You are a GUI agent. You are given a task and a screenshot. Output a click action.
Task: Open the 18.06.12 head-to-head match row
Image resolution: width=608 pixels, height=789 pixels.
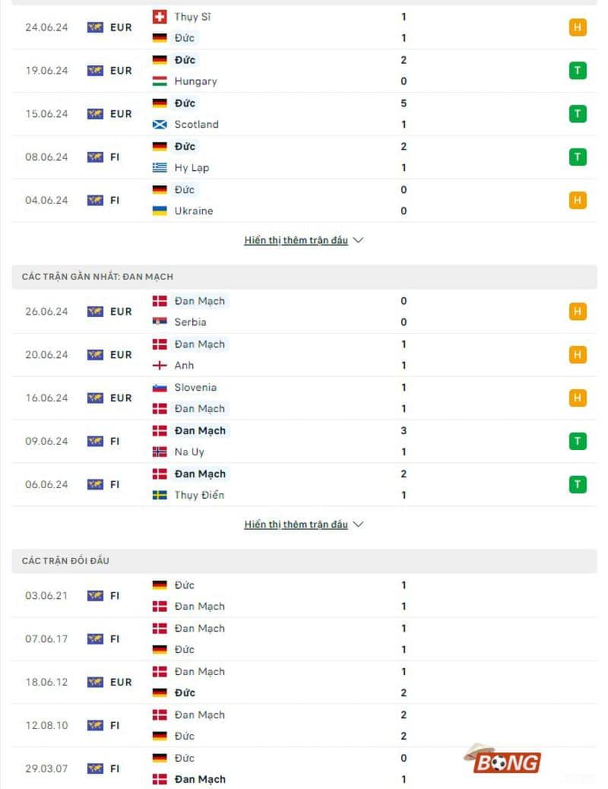[x=304, y=683]
